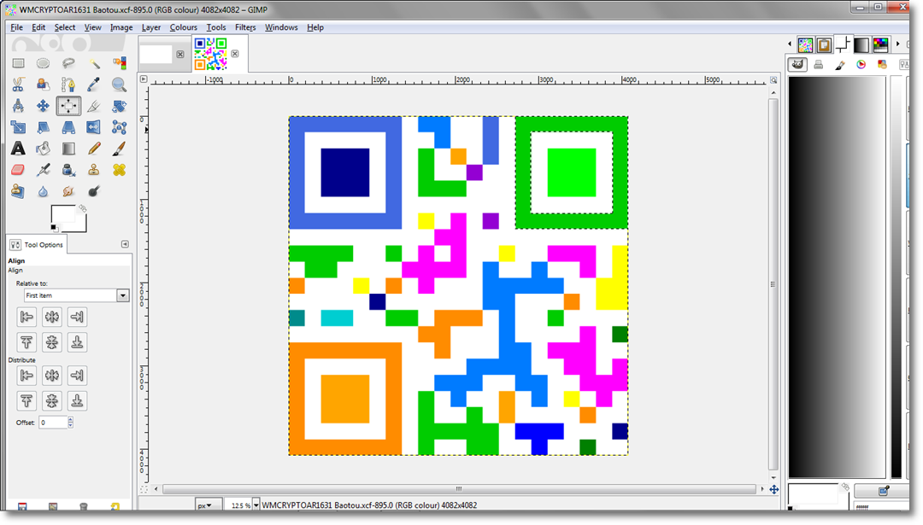
Task: Choose the Paths tool
Action: [68, 85]
